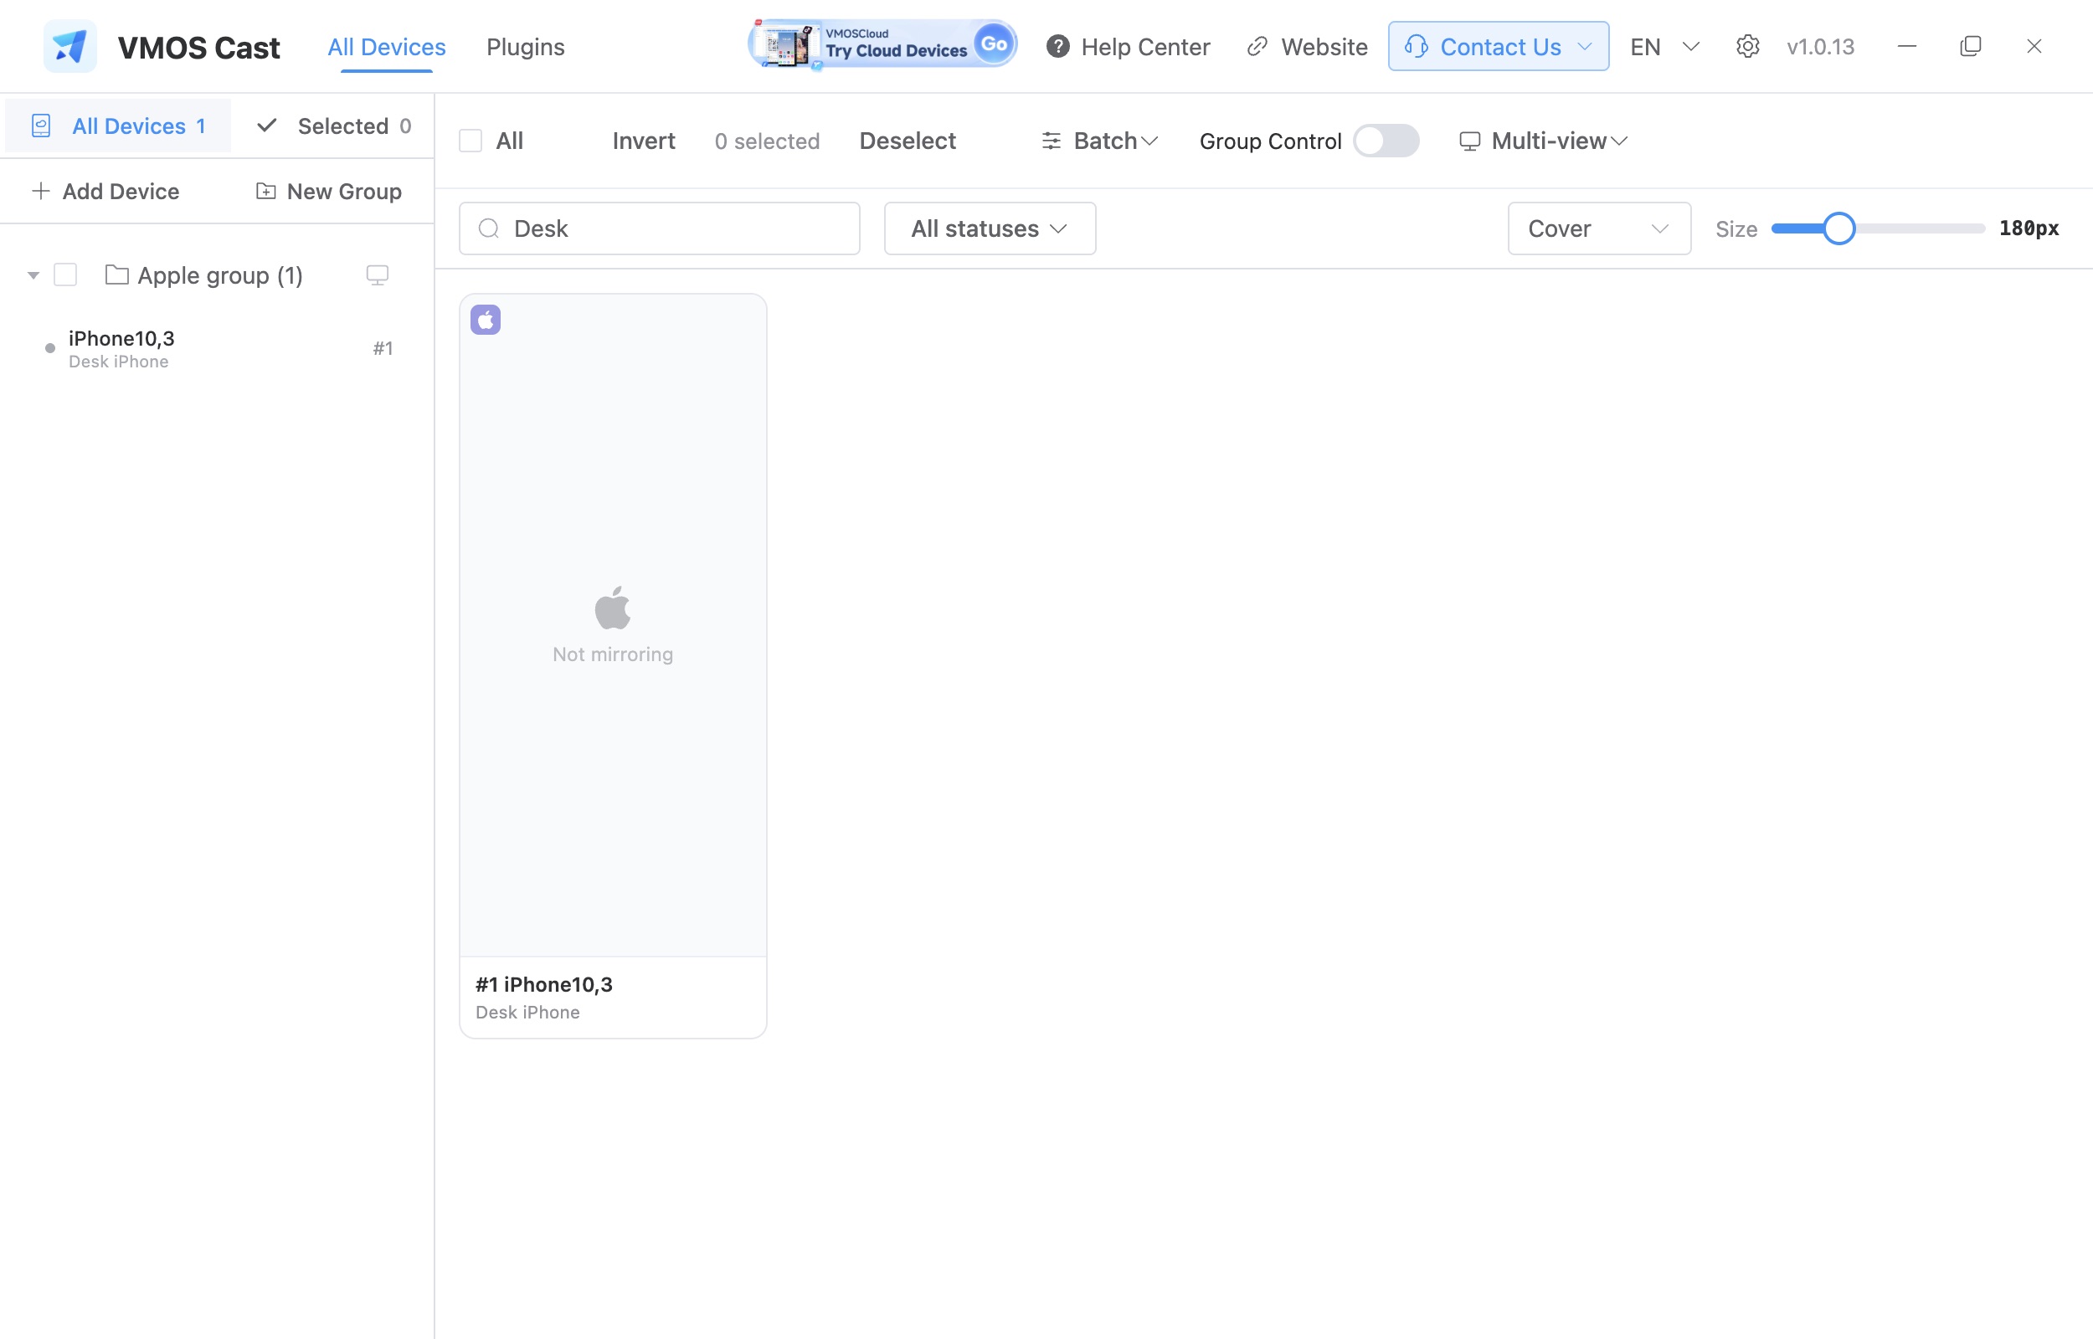Screen dimensions: 2093x1339
Task: Enable the Group Control toggle
Action: tap(1386, 141)
